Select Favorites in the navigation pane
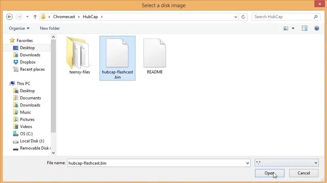The height and width of the screenshot is (183, 327). (25, 41)
